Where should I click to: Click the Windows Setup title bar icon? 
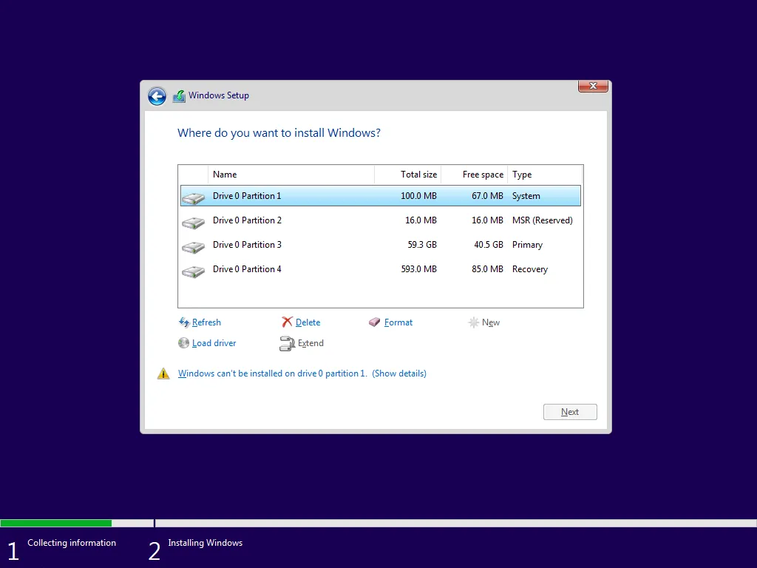click(178, 95)
